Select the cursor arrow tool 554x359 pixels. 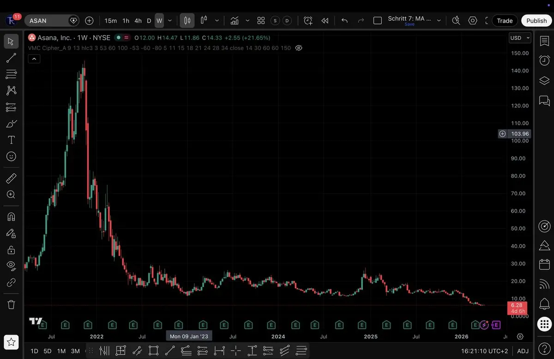point(11,42)
